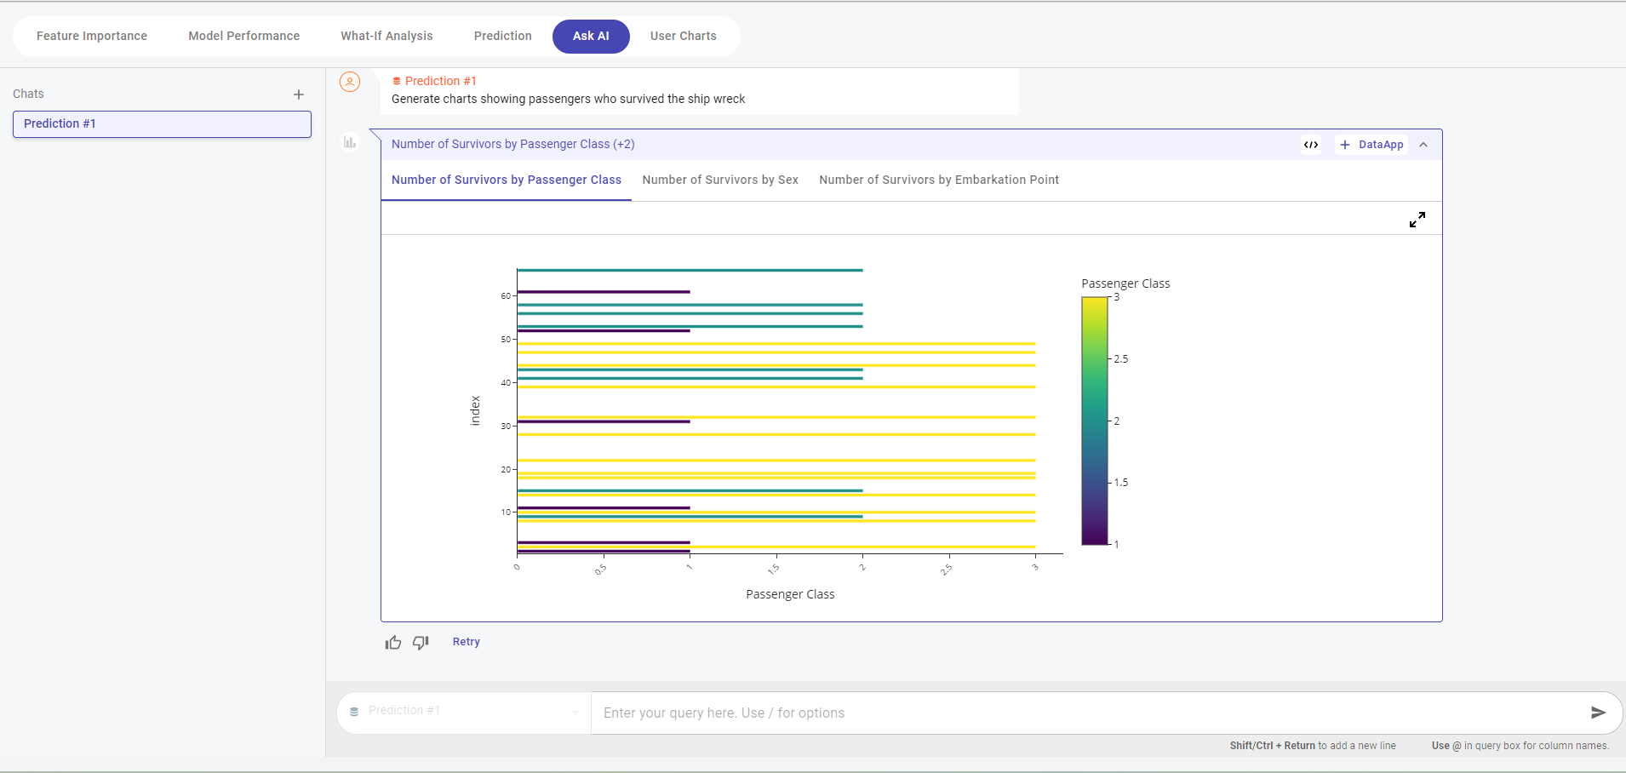1626x773 pixels.
Task: Open Number of Survivors by Embarkation Point tab
Action: [939, 180]
